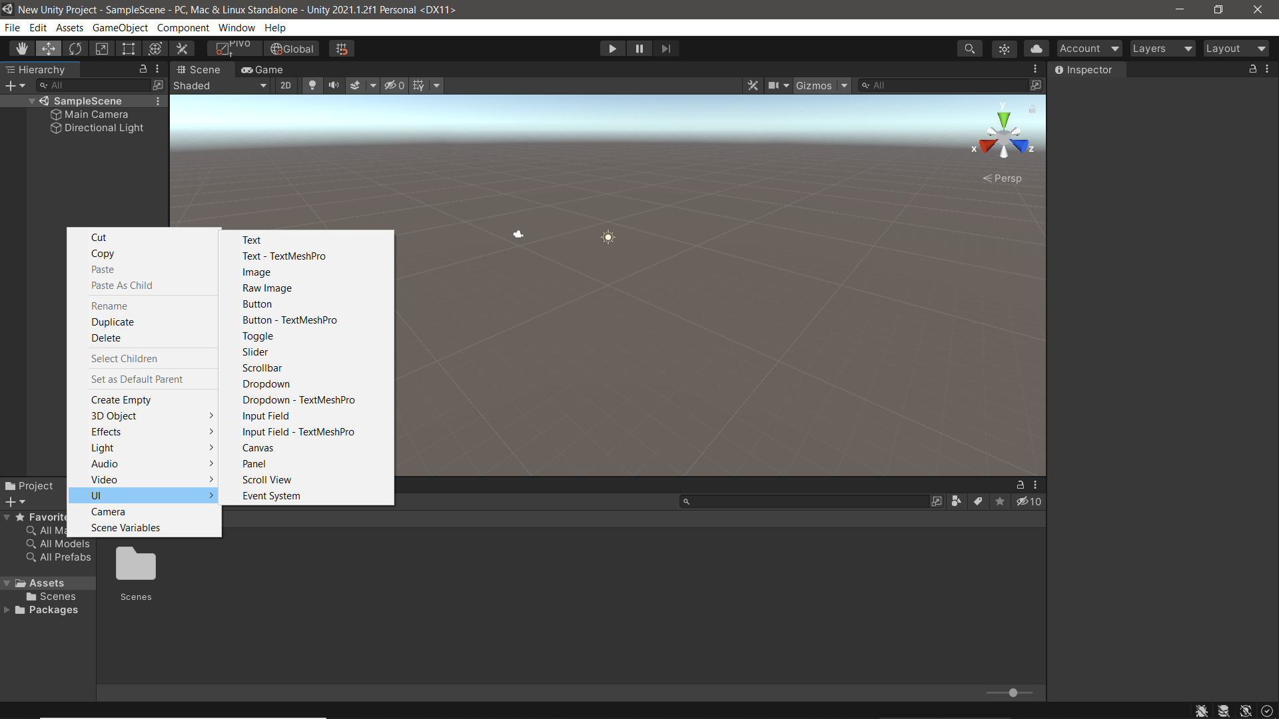Click Delete in hierarchy context menu

pyautogui.click(x=105, y=338)
